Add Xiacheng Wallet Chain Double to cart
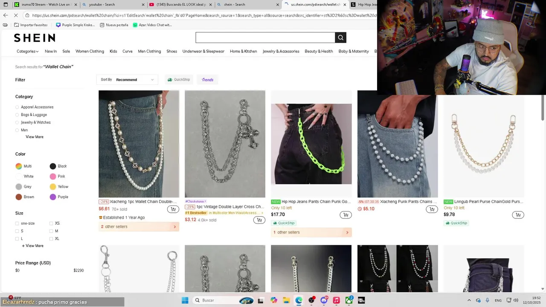The height and width of the screenshot is (307, 546). coord(173,209)
